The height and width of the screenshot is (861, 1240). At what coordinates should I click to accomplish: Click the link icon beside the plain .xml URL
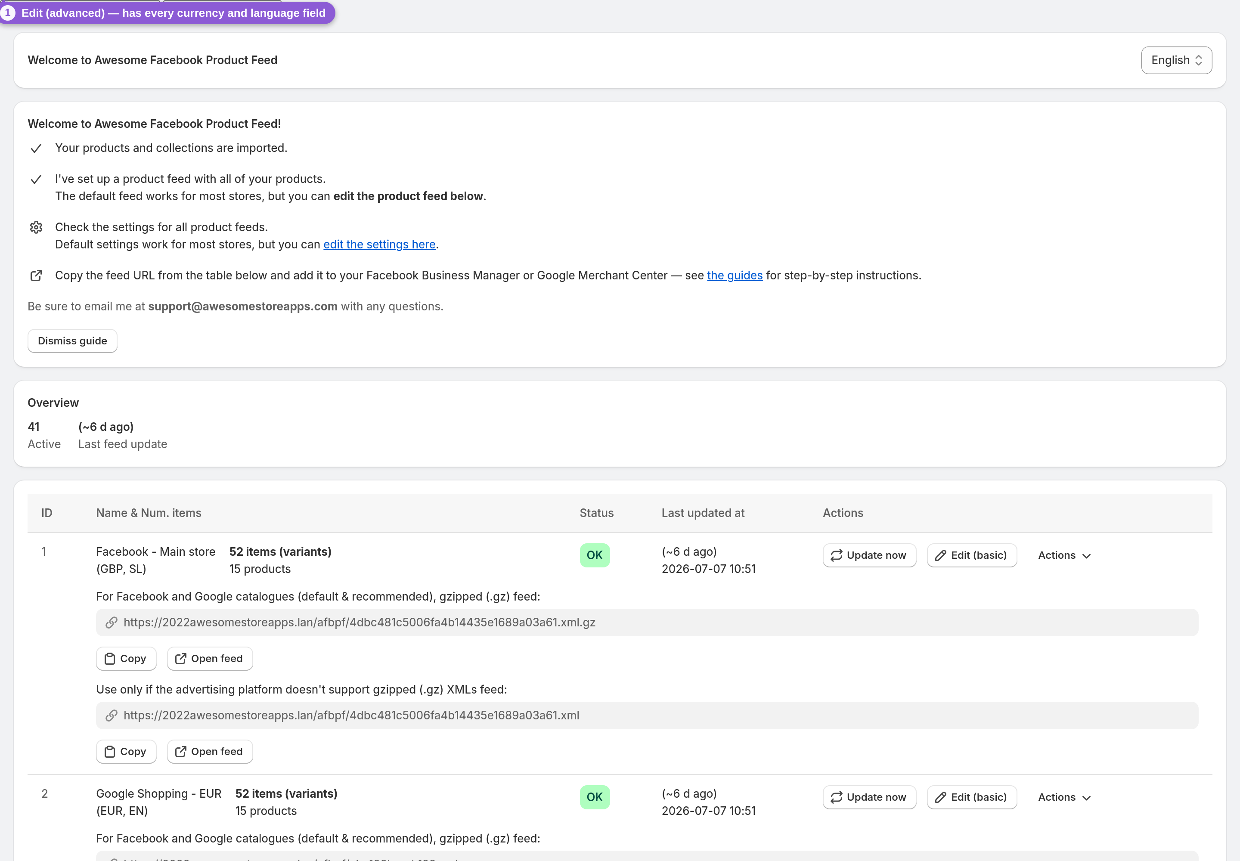pyautogui.click(x=111, y=715)
